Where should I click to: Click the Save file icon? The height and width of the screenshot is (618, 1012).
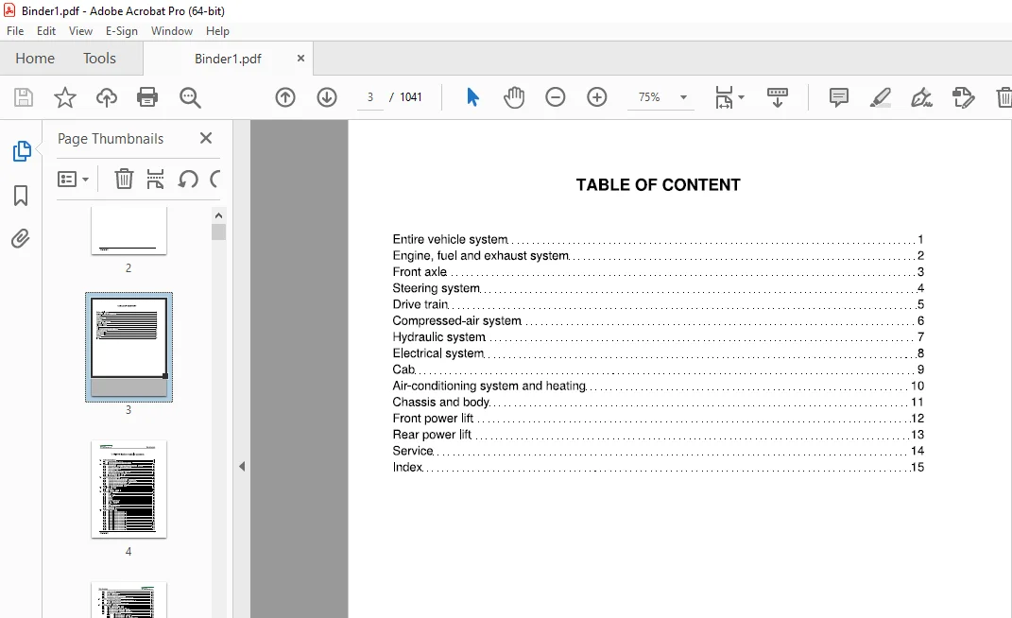24,97
